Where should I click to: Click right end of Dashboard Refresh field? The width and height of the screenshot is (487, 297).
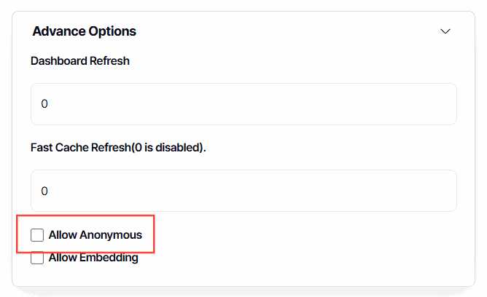click(437, 104)
